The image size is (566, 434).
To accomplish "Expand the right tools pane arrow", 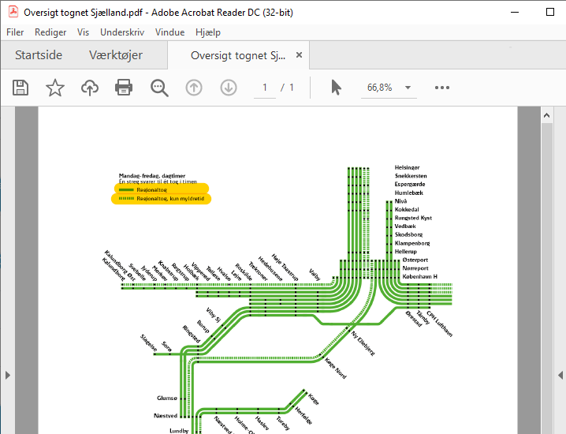I will point(559,374).
